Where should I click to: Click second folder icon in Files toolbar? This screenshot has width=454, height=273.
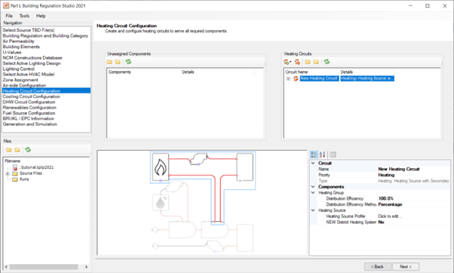point(17,149)
